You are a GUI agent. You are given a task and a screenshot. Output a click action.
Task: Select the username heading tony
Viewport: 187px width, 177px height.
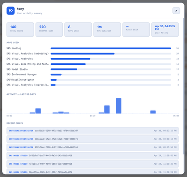(x=21, y=9)
